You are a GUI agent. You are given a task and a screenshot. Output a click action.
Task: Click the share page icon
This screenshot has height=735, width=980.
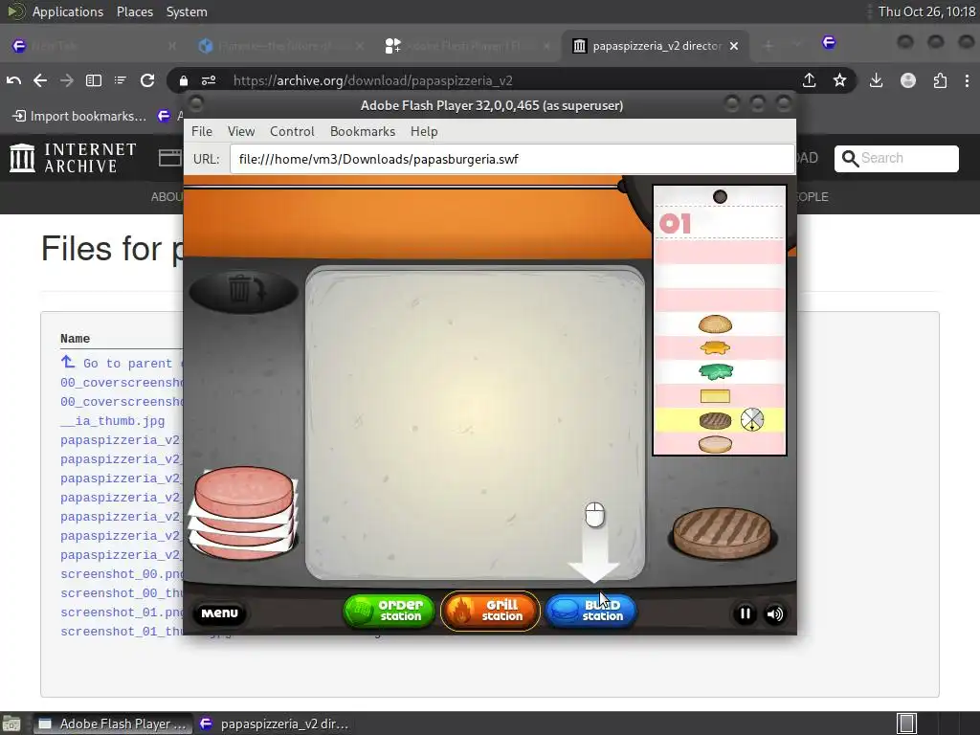(810, 80)
